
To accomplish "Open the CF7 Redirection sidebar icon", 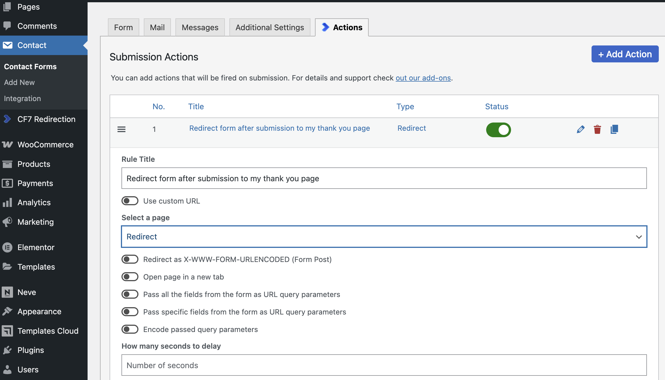I will tap(8, 119).
